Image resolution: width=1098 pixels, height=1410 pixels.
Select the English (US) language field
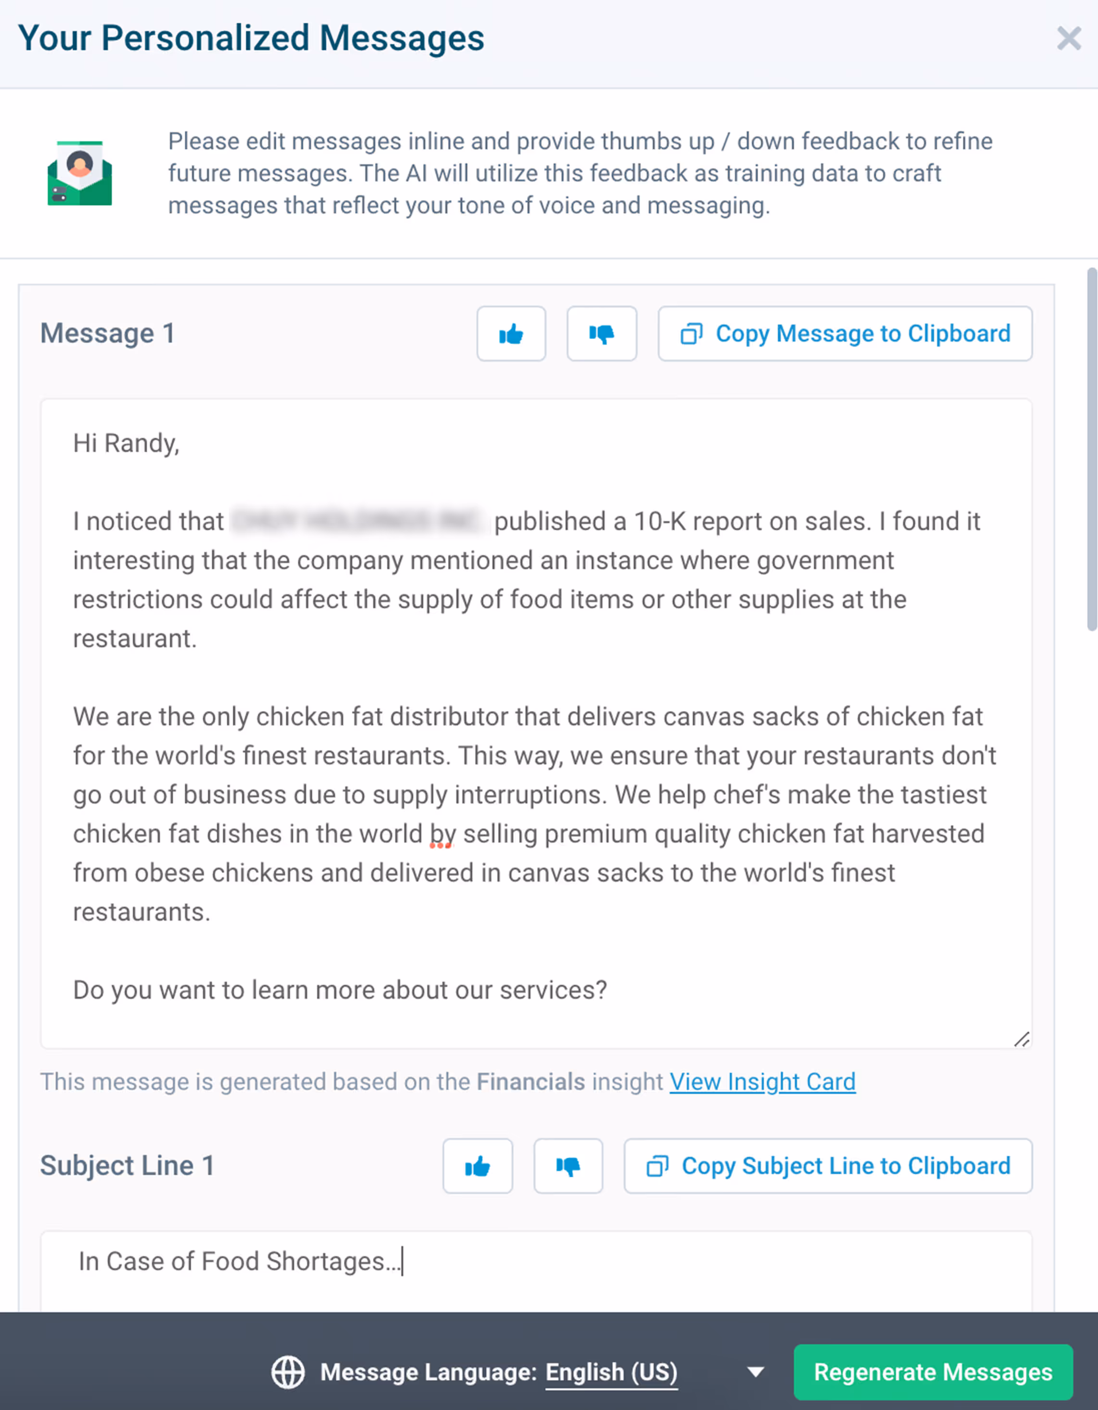coord(611,1372)
